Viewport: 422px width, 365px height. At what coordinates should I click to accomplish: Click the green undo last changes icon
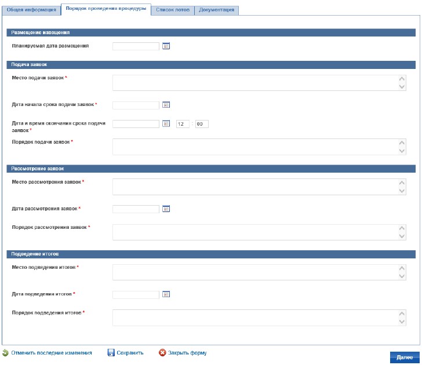coord(5,352)
